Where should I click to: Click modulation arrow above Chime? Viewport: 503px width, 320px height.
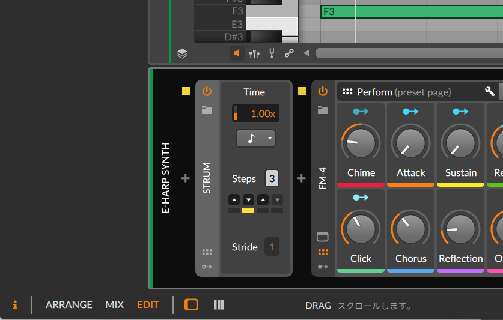click(x=361, y=112)
